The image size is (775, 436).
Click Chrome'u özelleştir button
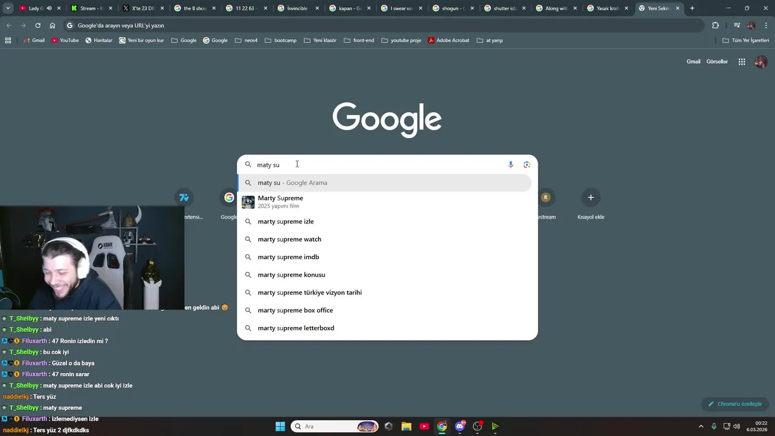point(735,404)
